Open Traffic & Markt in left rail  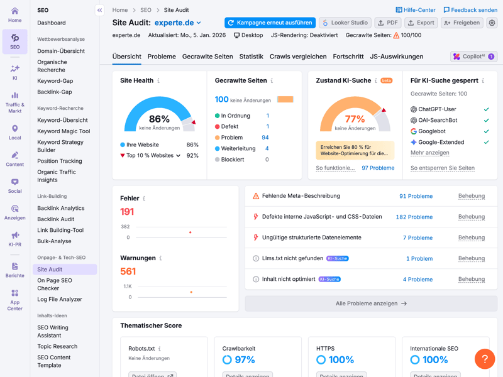pyautogui.click(x=14, y=102)
